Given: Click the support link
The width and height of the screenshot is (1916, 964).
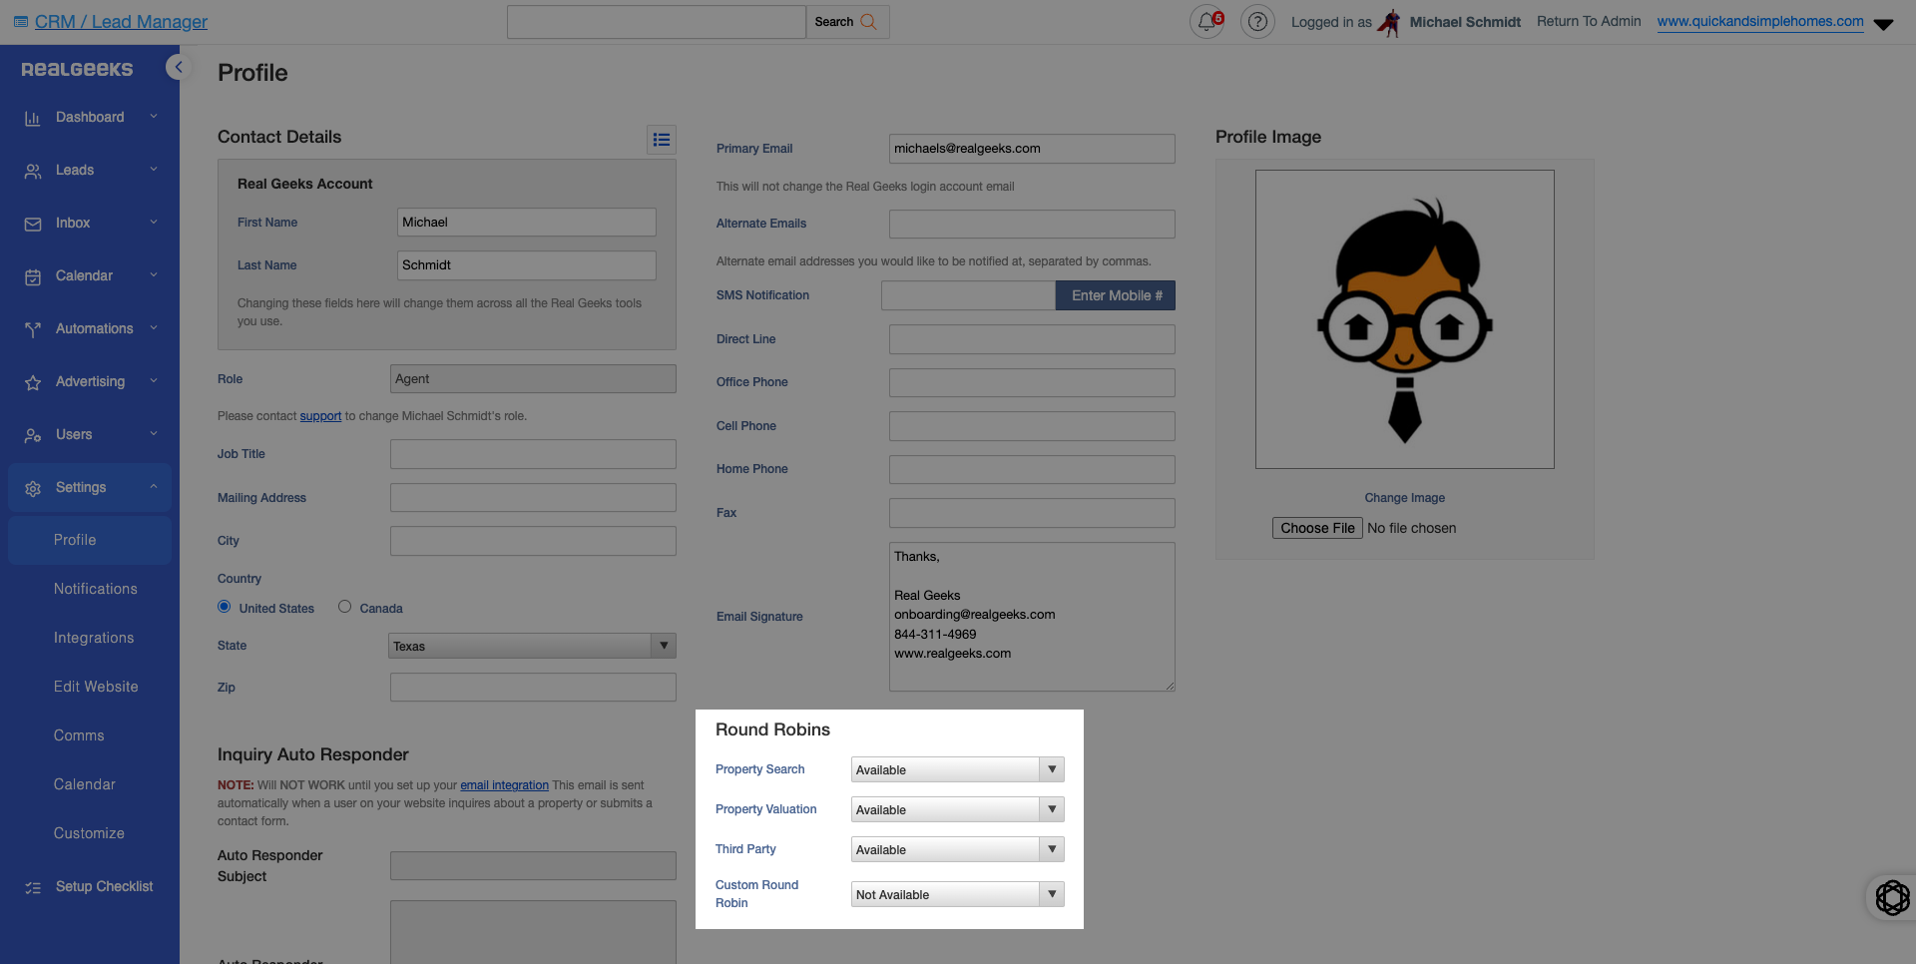Looking at the screenshot, I should [x=320, y=416].
